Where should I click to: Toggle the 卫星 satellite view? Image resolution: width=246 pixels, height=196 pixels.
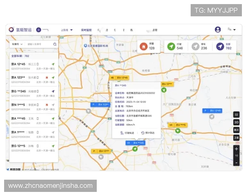[x=236, y=138]
